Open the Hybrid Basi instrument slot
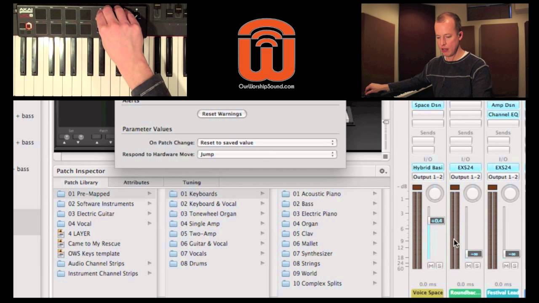Viewport: 539px width, 303px height. (x=428, y=167)
